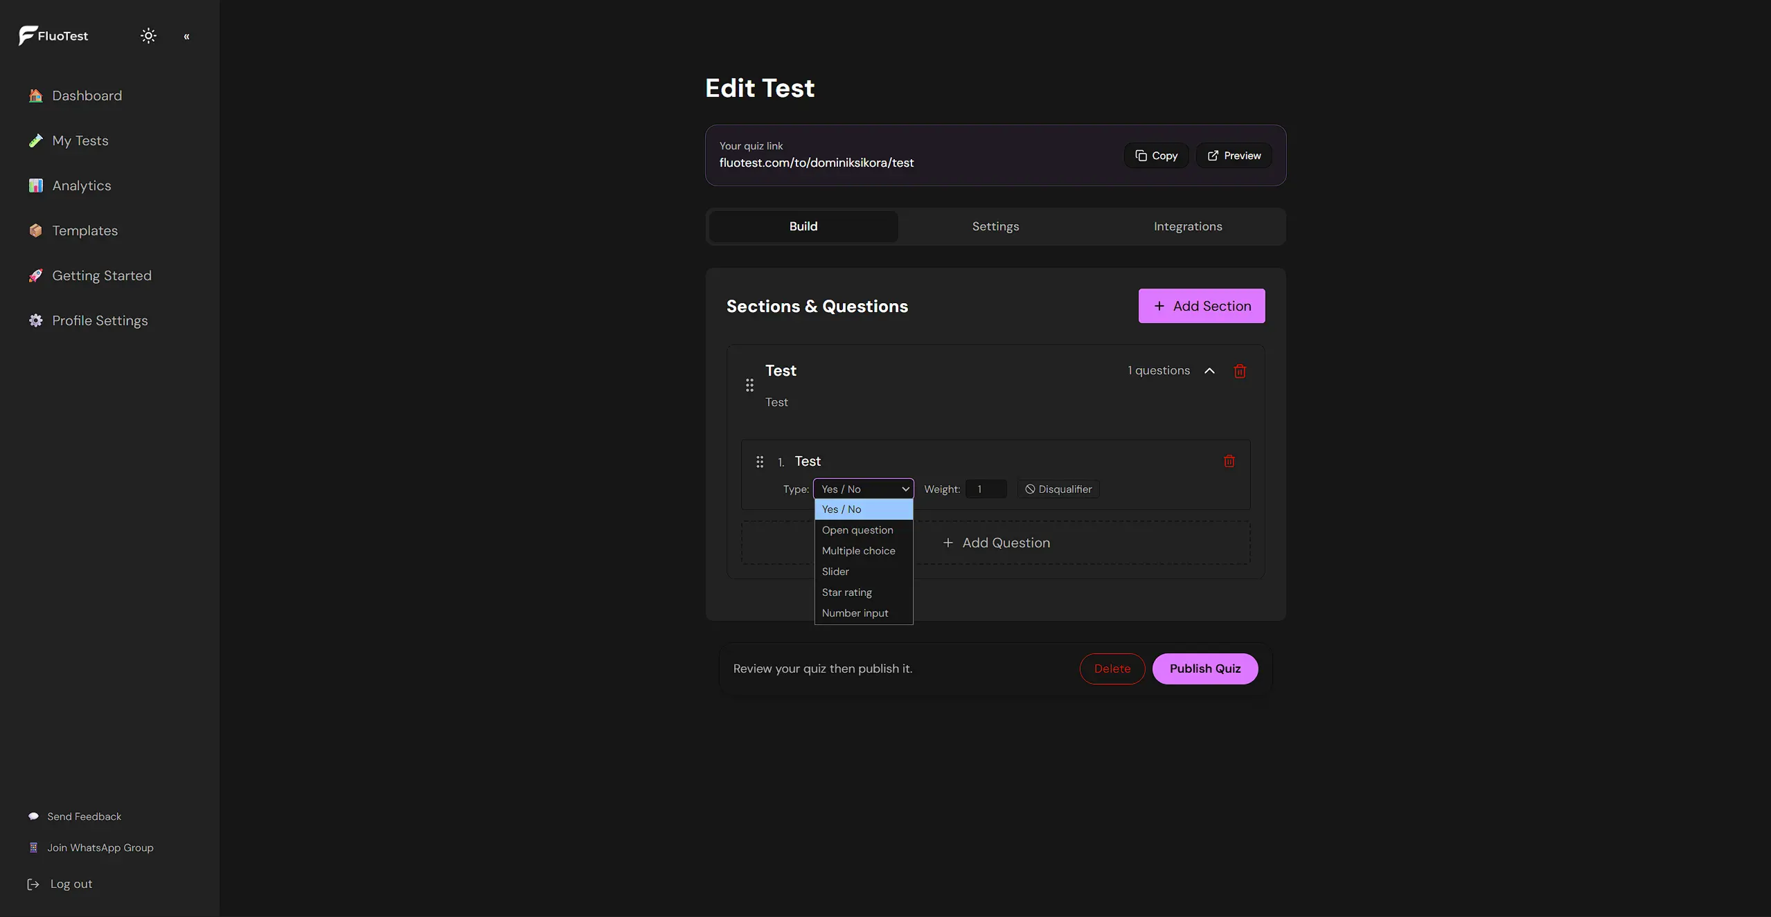
Task: Switch to the Integrations tab
Action: (x=1187, y=226)
